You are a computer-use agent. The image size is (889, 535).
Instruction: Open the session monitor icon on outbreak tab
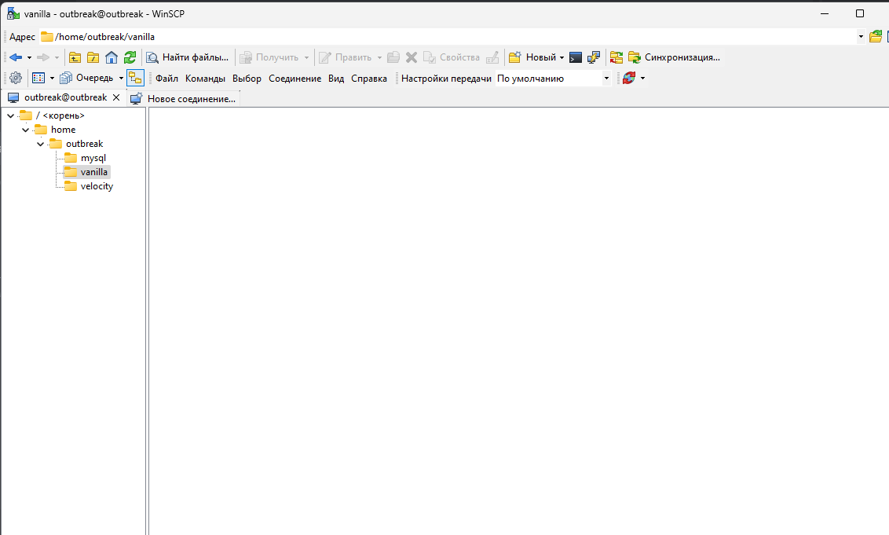(13, 97)
